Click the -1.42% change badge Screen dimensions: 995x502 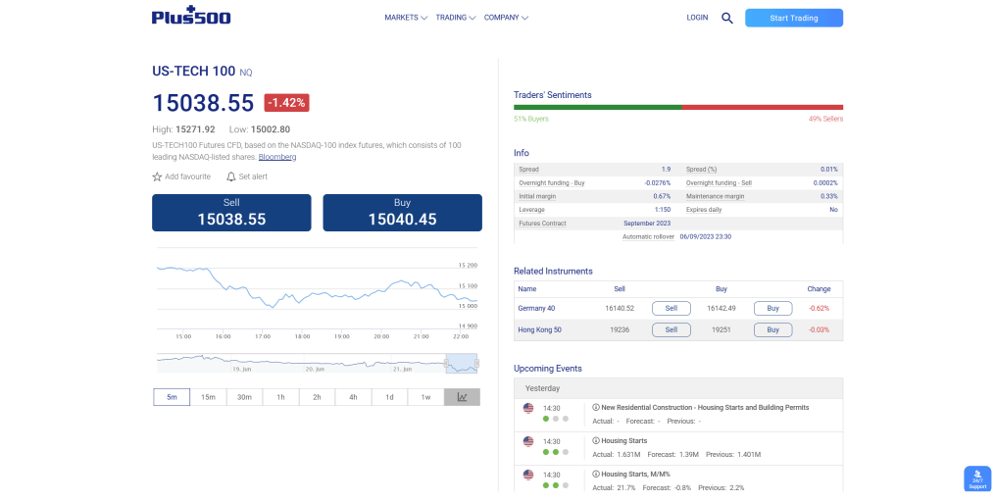287,103
